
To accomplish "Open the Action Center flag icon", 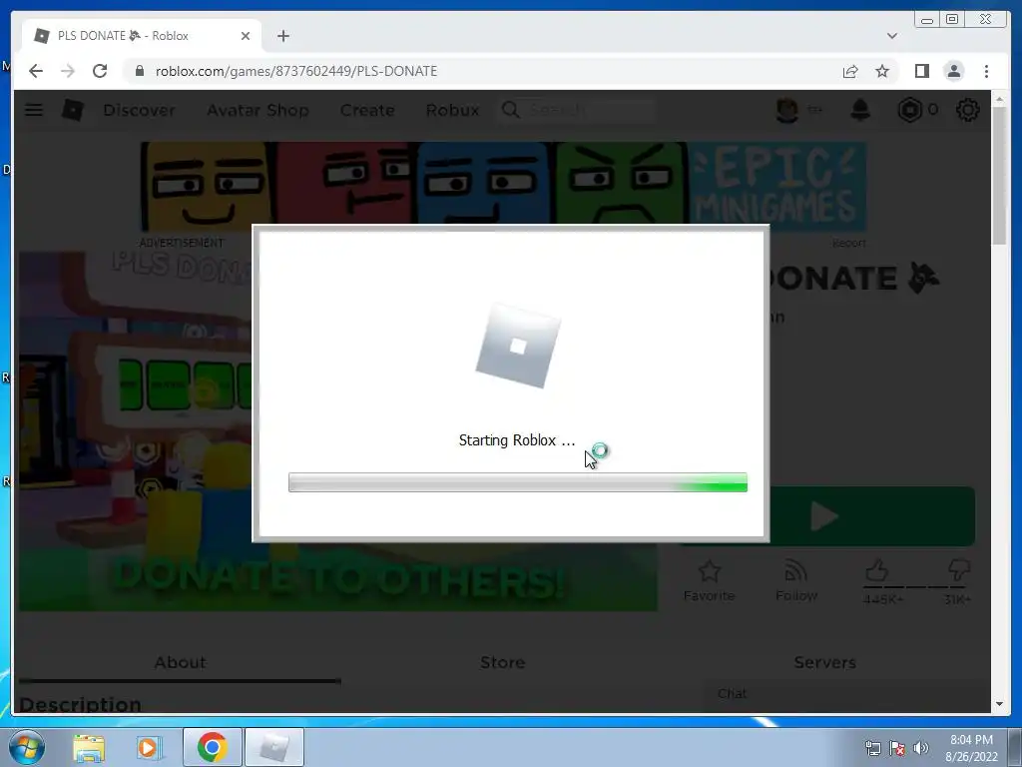I will (x=897, y=748).
